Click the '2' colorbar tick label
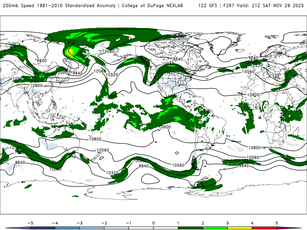The width and height of the screenshot is (307, 230). 203,223
